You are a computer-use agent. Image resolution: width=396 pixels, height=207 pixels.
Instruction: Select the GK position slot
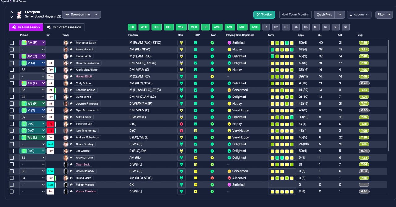click(132, 27)
